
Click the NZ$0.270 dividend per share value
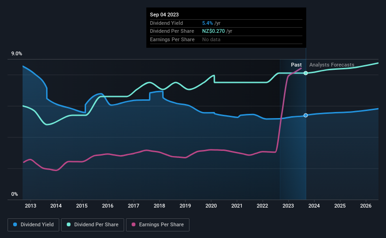tap(213, 31)
